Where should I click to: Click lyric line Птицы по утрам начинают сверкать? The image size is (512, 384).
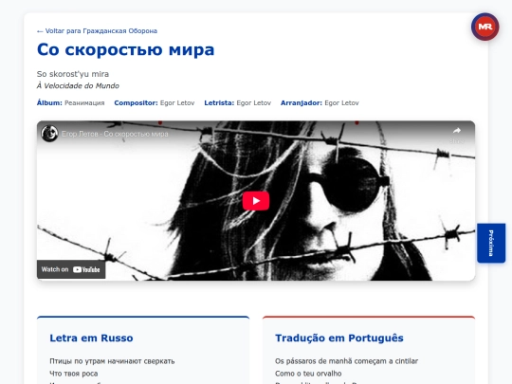[112, 361]
